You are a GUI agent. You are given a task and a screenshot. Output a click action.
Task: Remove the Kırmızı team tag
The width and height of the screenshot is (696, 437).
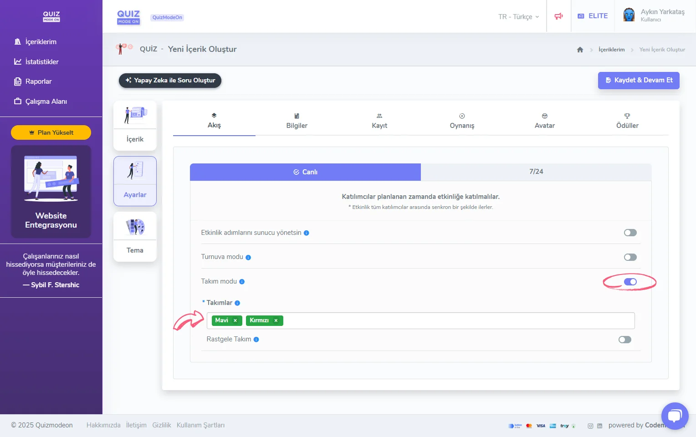point(276,320)
